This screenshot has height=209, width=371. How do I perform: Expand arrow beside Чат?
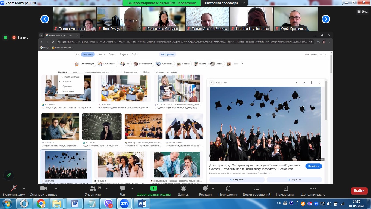pyautogui.click(x=132, y=188)
